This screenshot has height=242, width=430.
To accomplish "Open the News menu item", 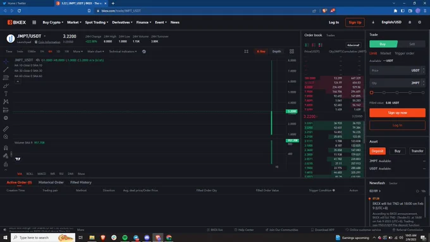I will (x=175, y=23).
